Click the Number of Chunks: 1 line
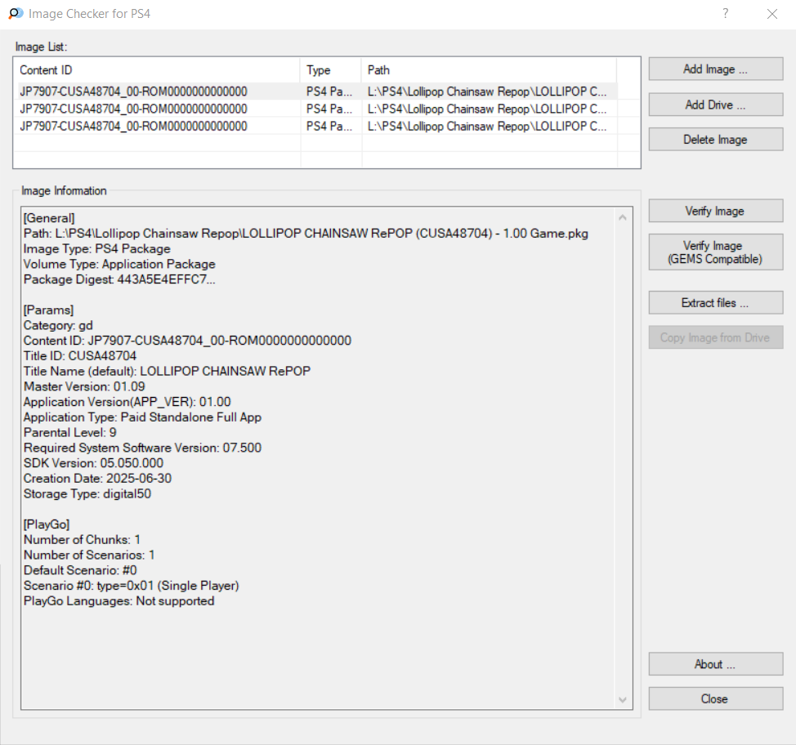Screen dimensions: 796x745 point(83,539)
